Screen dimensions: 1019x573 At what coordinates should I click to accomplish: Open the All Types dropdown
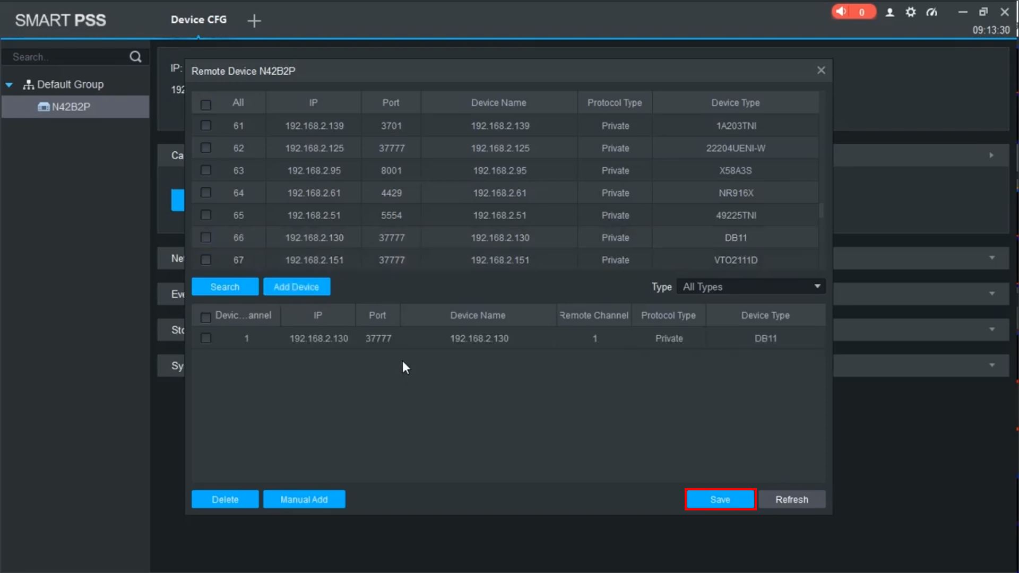tap(751, 287)
